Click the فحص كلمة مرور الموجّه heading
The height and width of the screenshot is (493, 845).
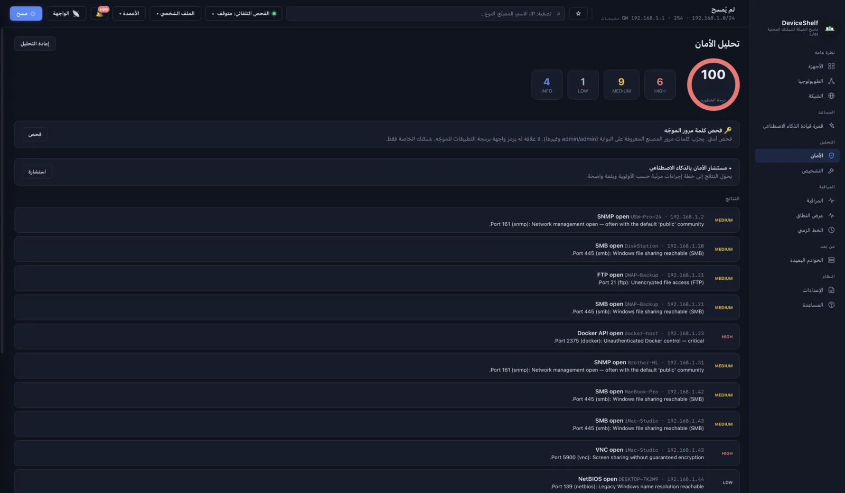(x=693, y=130)
